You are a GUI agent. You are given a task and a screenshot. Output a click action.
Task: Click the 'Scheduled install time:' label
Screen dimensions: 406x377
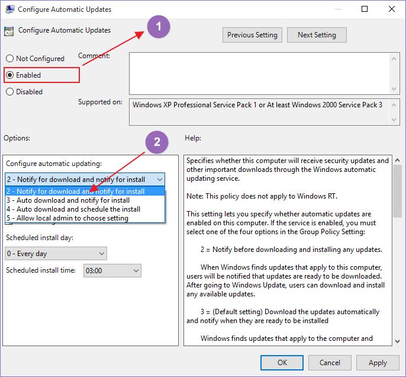[x=41, y=270]
